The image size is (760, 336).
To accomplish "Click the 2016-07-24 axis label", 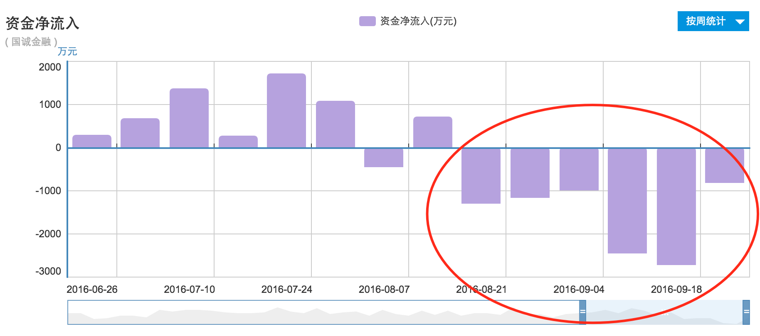I will pyautogui.click(x=286, y=290).
